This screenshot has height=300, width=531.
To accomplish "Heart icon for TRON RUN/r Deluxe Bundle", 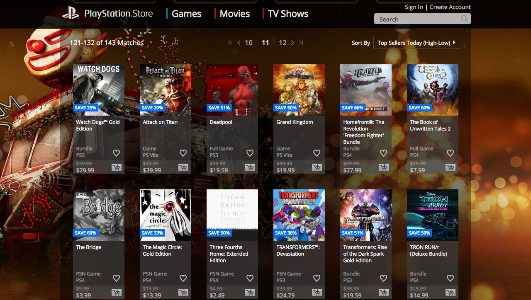I will click(x=450, y=278).
